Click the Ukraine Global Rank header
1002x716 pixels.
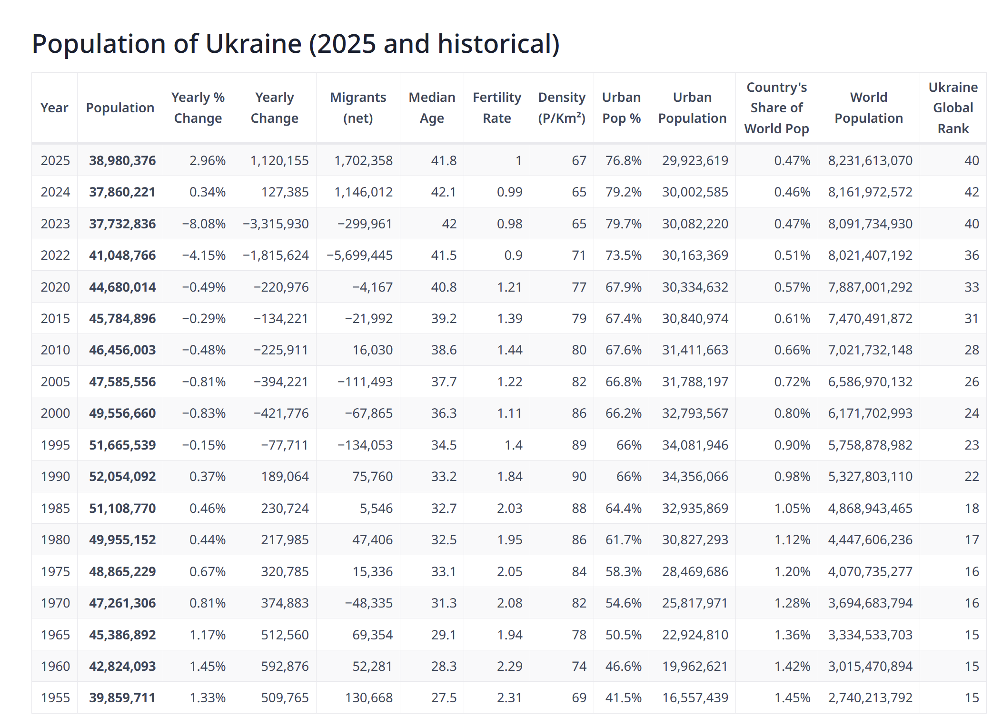coord(953,108)
